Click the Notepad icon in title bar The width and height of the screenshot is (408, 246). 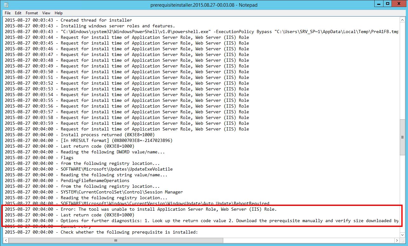pos(6,5)
